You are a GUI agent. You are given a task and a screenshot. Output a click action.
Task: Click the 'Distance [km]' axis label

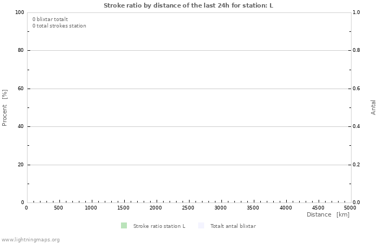point(328,214)
